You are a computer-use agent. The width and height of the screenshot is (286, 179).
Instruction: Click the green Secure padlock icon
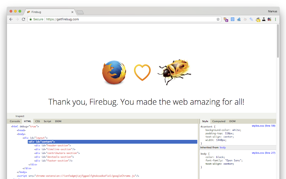click(x=31, y=19)
